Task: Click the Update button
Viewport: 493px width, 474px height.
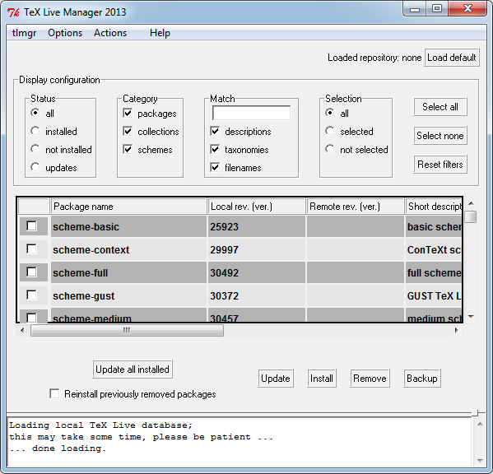Action: click(276, 379)
